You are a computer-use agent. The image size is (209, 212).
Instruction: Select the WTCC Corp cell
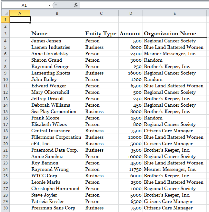(x=57, y=176)
